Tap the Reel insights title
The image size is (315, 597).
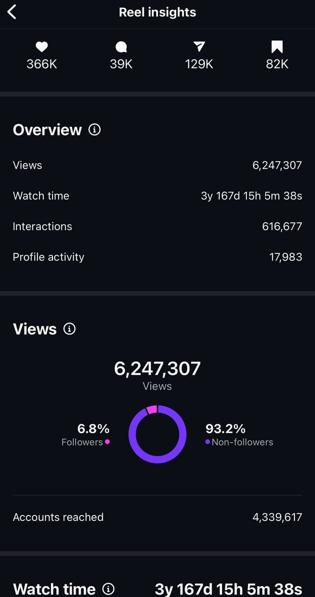pos(157,12)
